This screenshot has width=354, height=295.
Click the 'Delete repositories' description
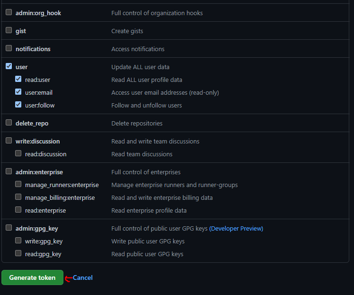click(137, 123)
